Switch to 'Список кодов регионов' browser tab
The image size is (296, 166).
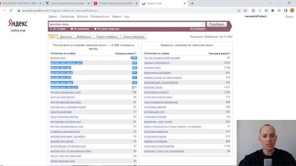tap(68, 3)
